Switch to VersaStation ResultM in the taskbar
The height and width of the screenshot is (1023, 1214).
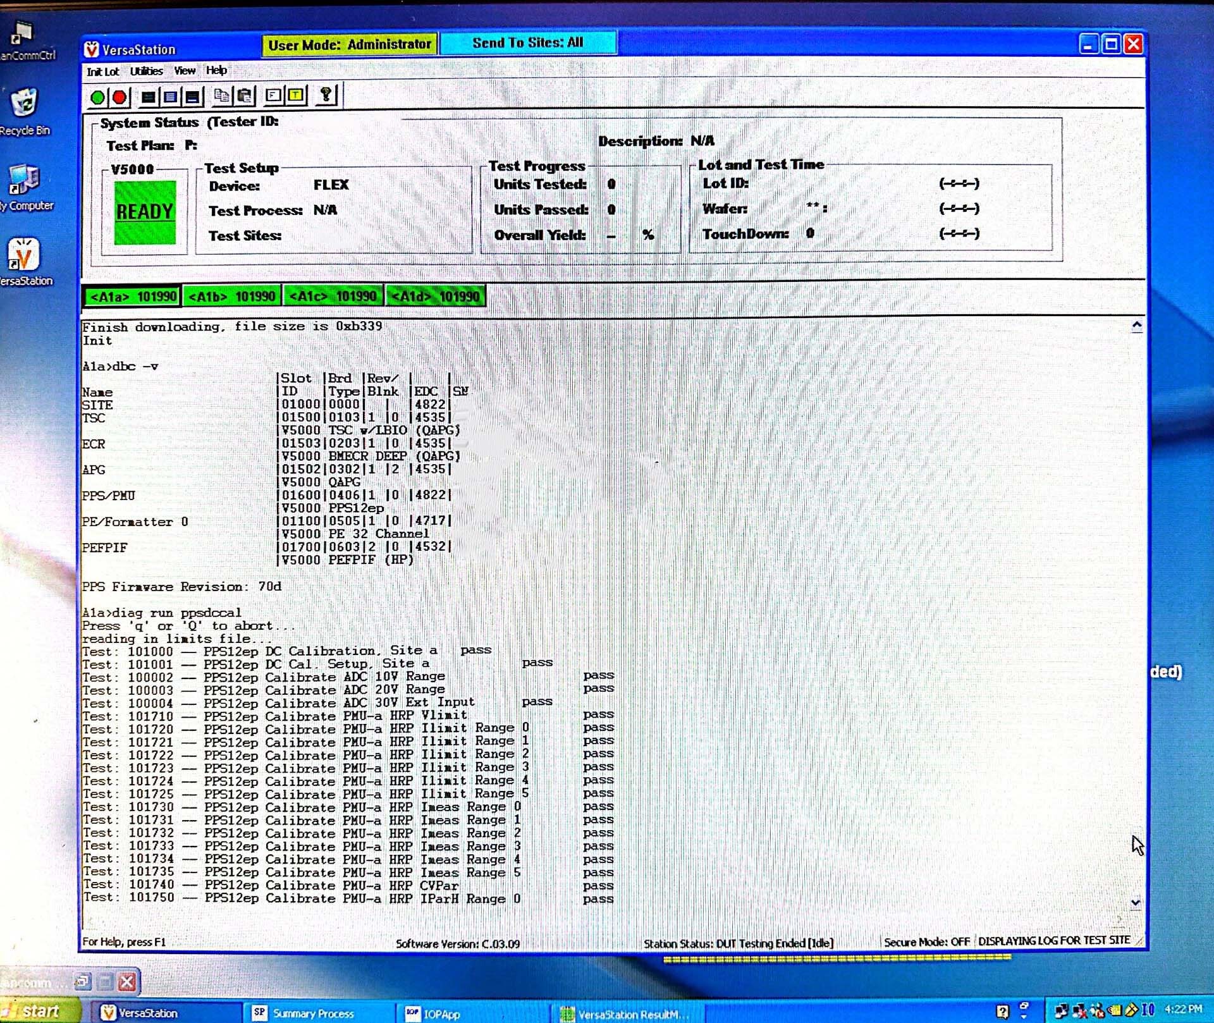point(627,1014)
